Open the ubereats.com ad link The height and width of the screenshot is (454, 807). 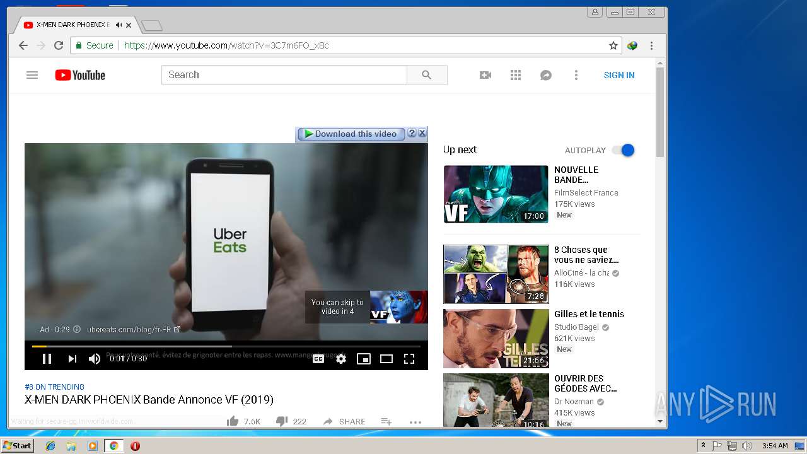[134, 329]
